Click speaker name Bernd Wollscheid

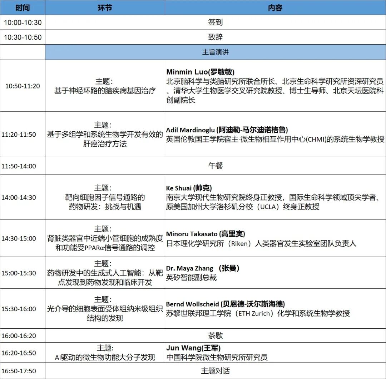pos(226,304)
